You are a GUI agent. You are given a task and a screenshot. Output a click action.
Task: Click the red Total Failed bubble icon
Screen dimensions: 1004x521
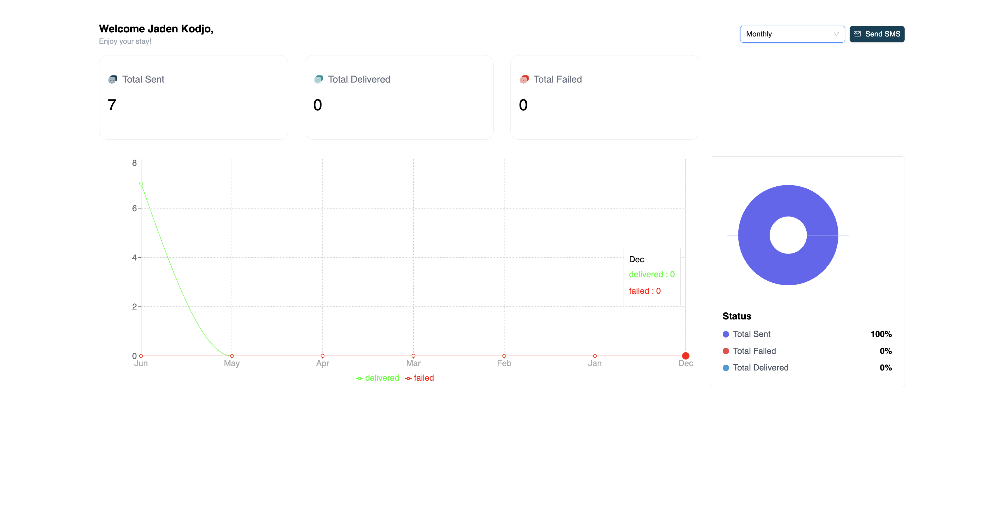524,79
